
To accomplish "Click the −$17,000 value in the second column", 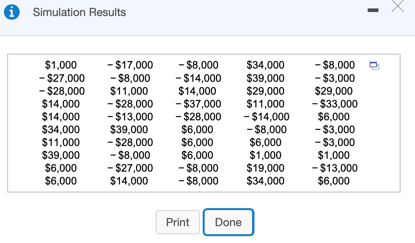I will (x=130, y=65).
